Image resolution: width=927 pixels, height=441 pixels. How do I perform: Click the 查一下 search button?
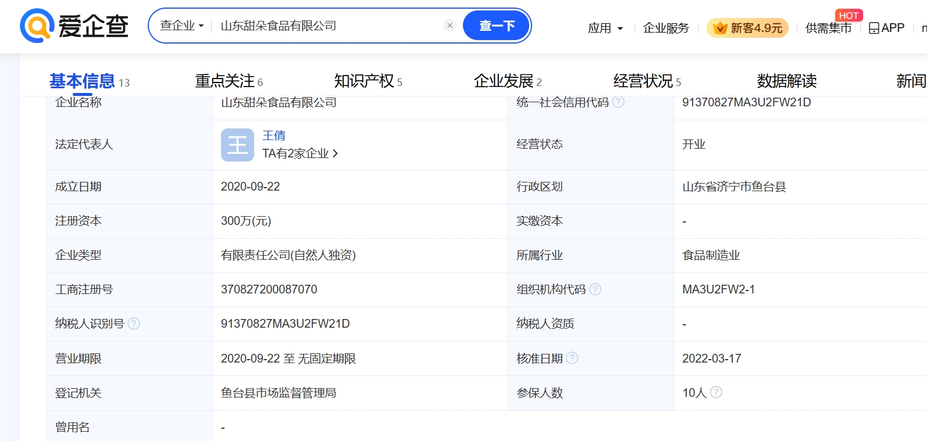coord(497,26)
